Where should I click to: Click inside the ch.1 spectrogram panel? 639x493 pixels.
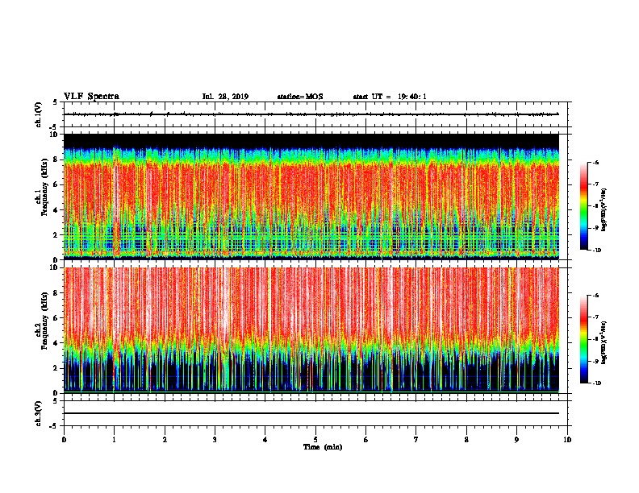tap(311, 197)
